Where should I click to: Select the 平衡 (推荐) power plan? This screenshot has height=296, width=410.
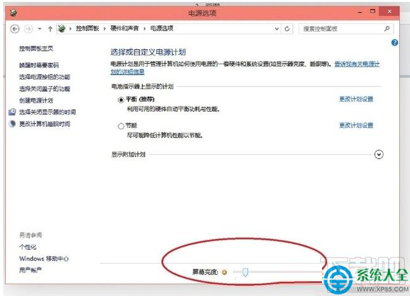[121, 100]
